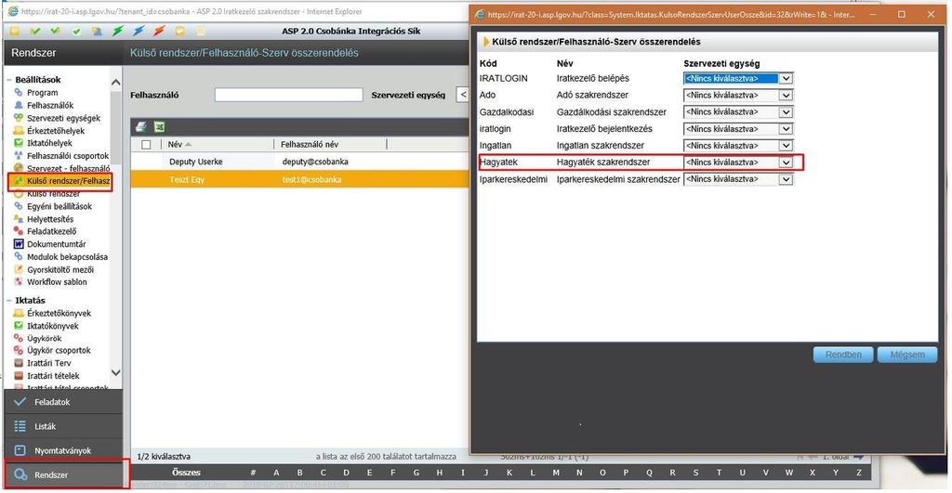Open Érkeztetőhelyek in the sidebar
The width and height of the screenshot is (952, 493).
pyautogui.click(x=56, y=131)
